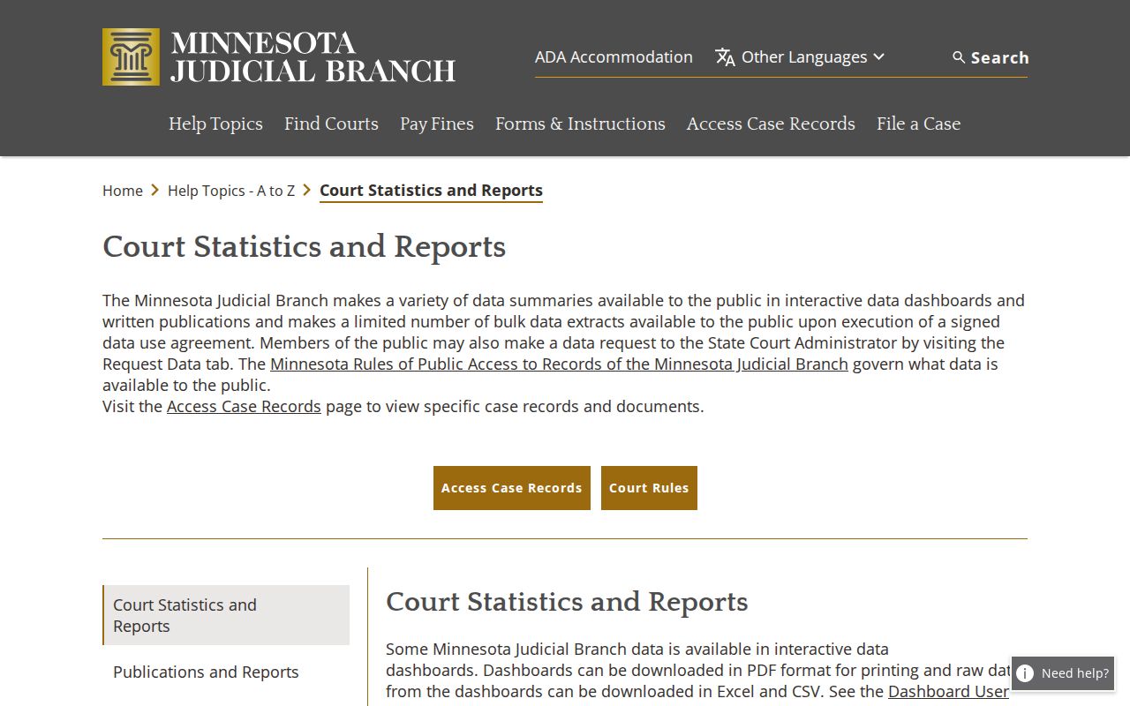
Task: Click the Minnesota Judicial Branch title text
Action: [313, 57]
